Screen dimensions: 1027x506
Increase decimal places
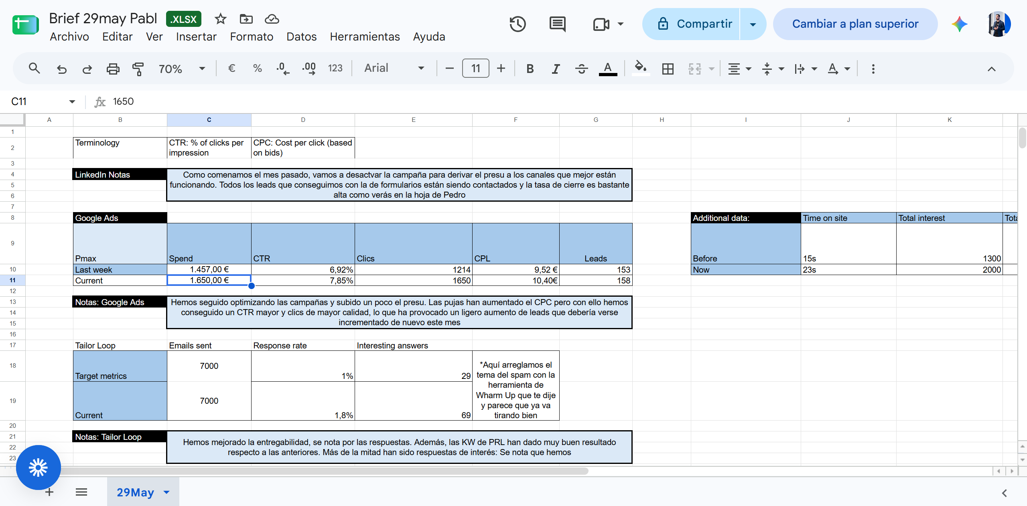point(309,69)
